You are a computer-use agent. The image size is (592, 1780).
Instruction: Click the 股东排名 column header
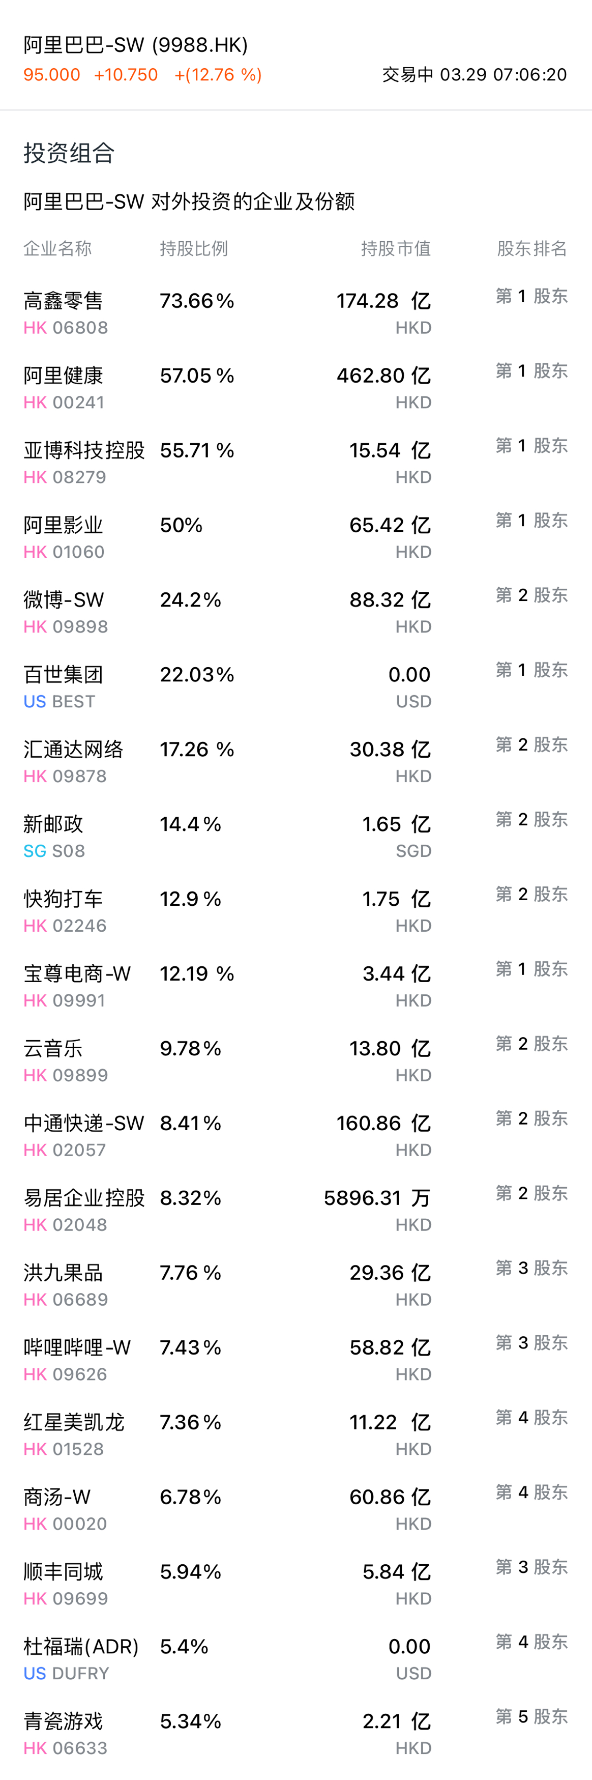[x=532, y=248]
